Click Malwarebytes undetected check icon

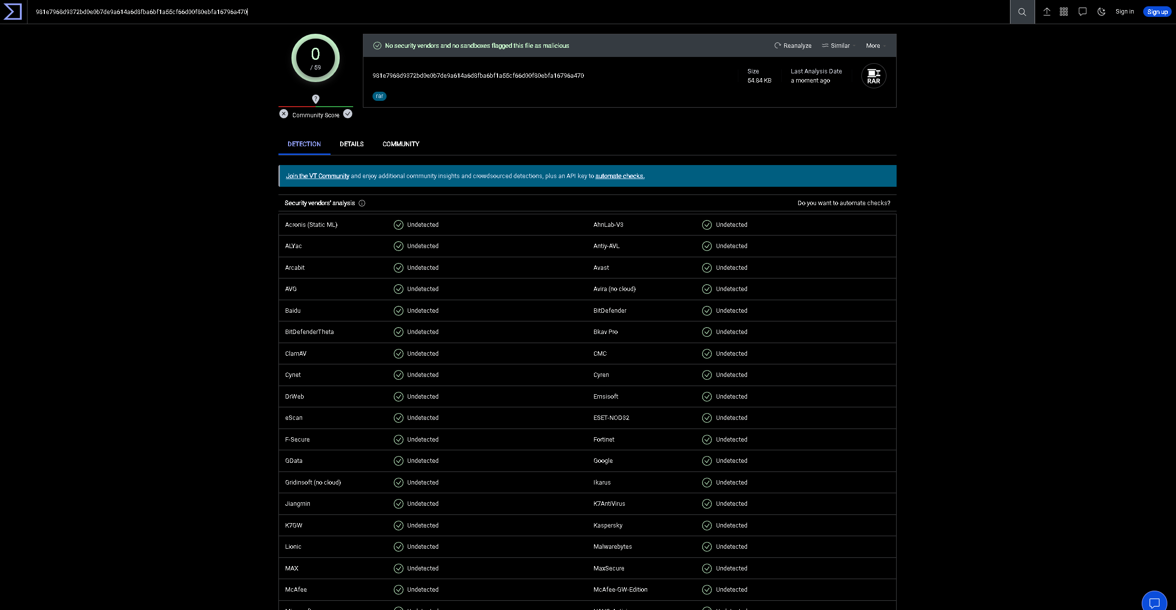point(707,547)
